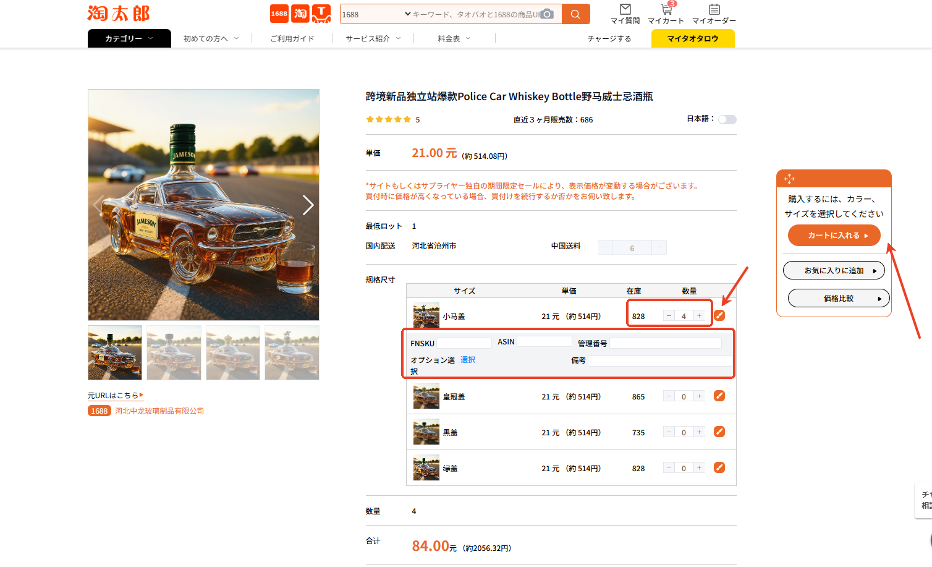
Task: Open チャージする page
Action: click(x=609, y=38)
